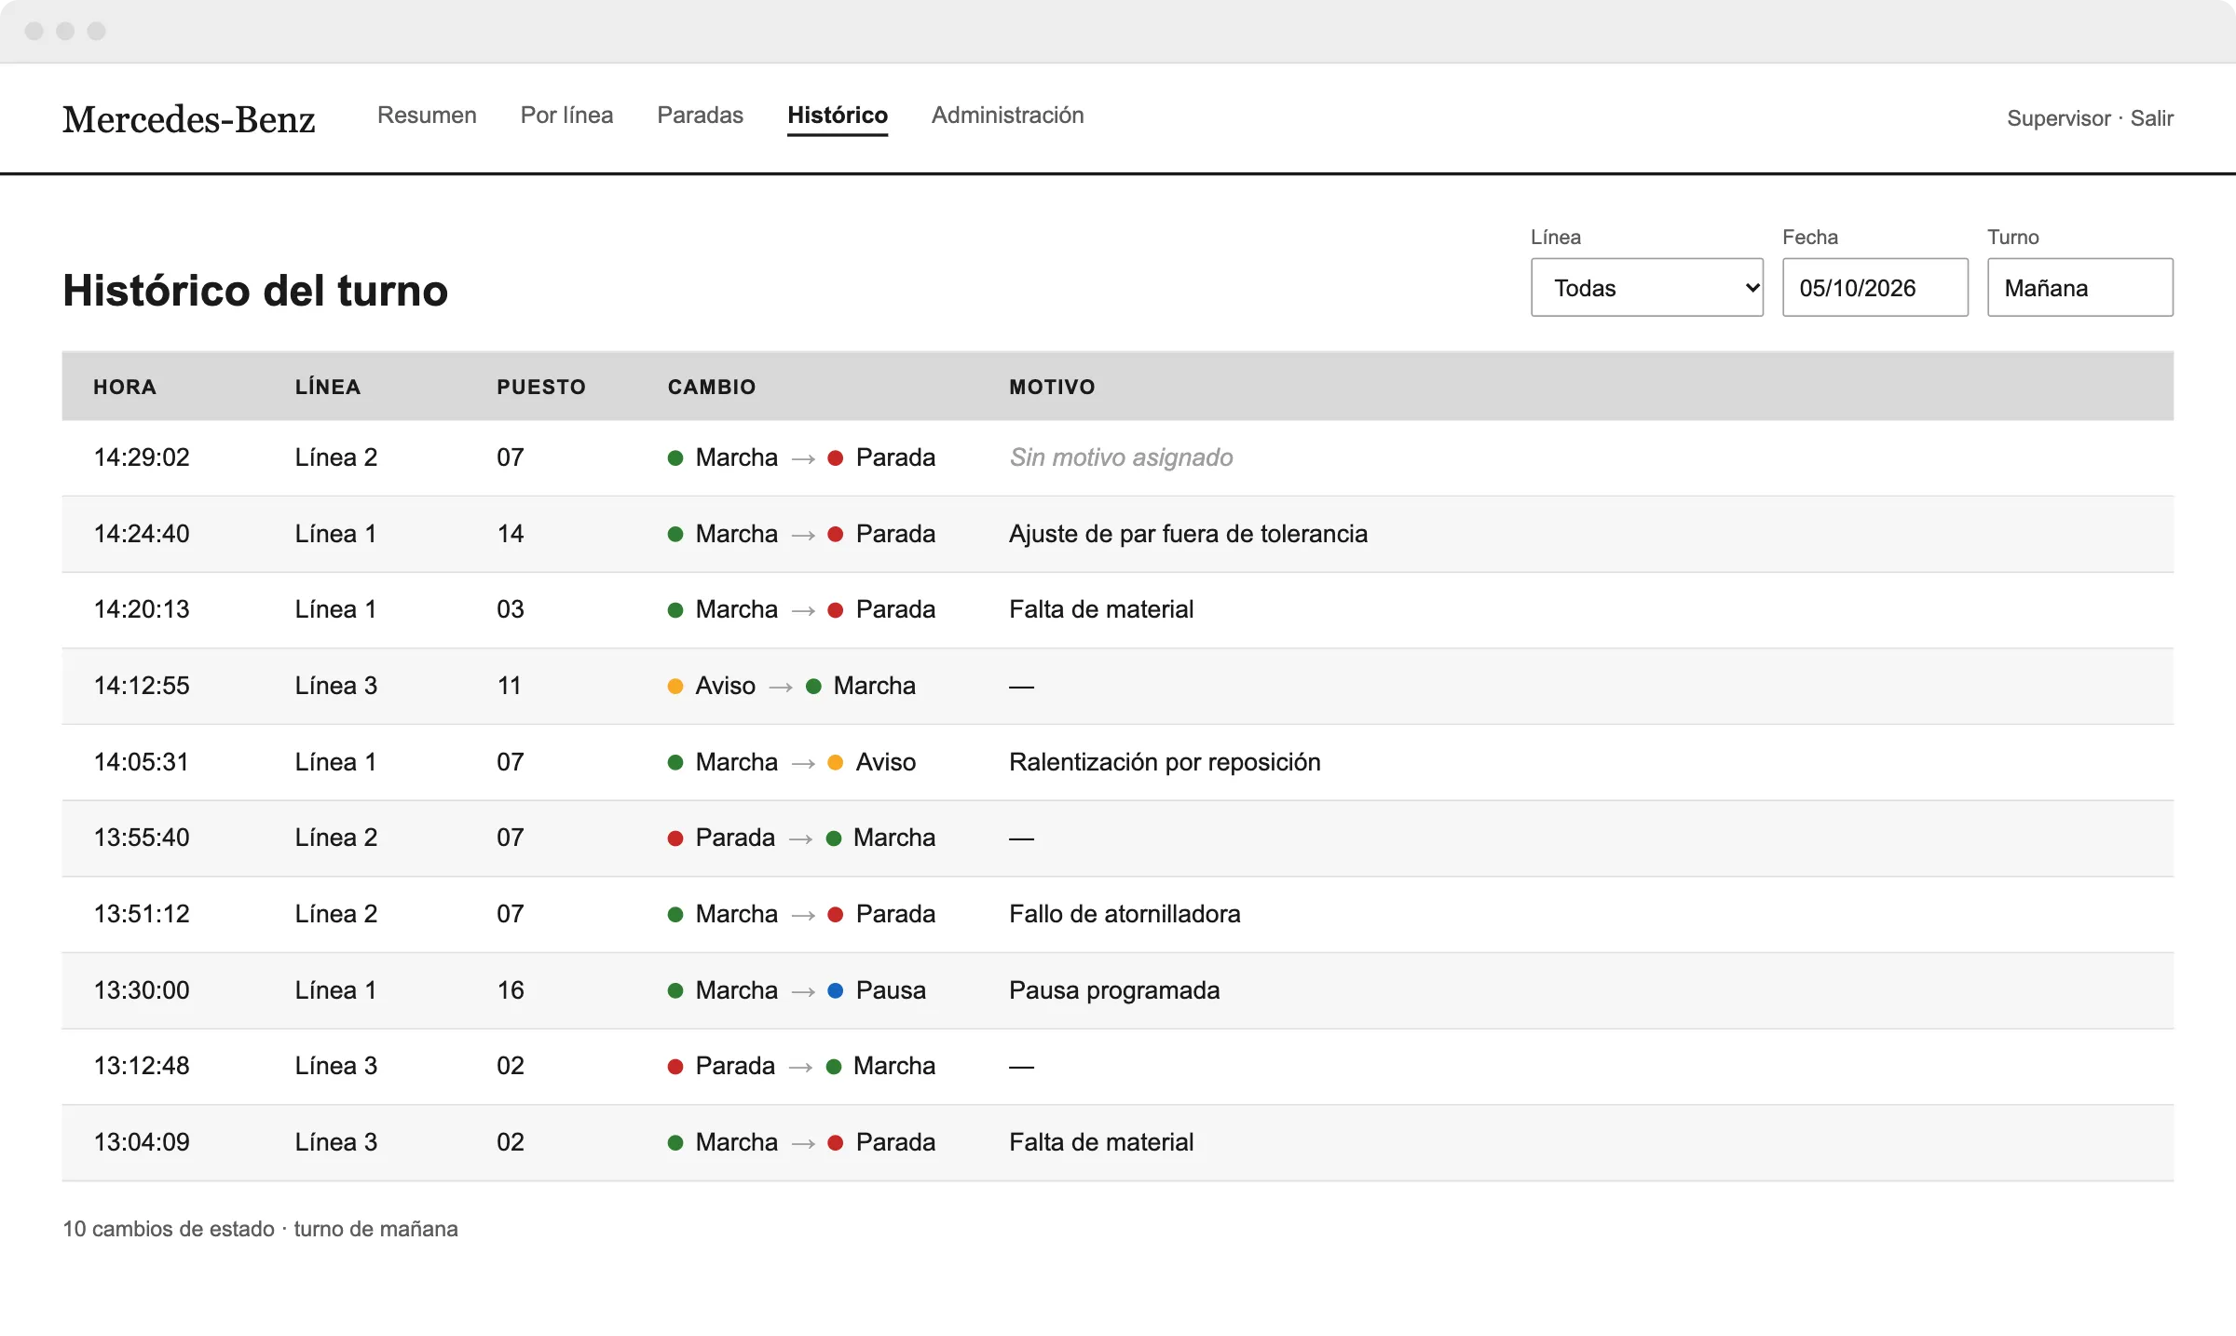The image size is (2236, 1336).
Task: Click the orange Aviso dot in the 14:12:55 row
Action: point(675,687)
